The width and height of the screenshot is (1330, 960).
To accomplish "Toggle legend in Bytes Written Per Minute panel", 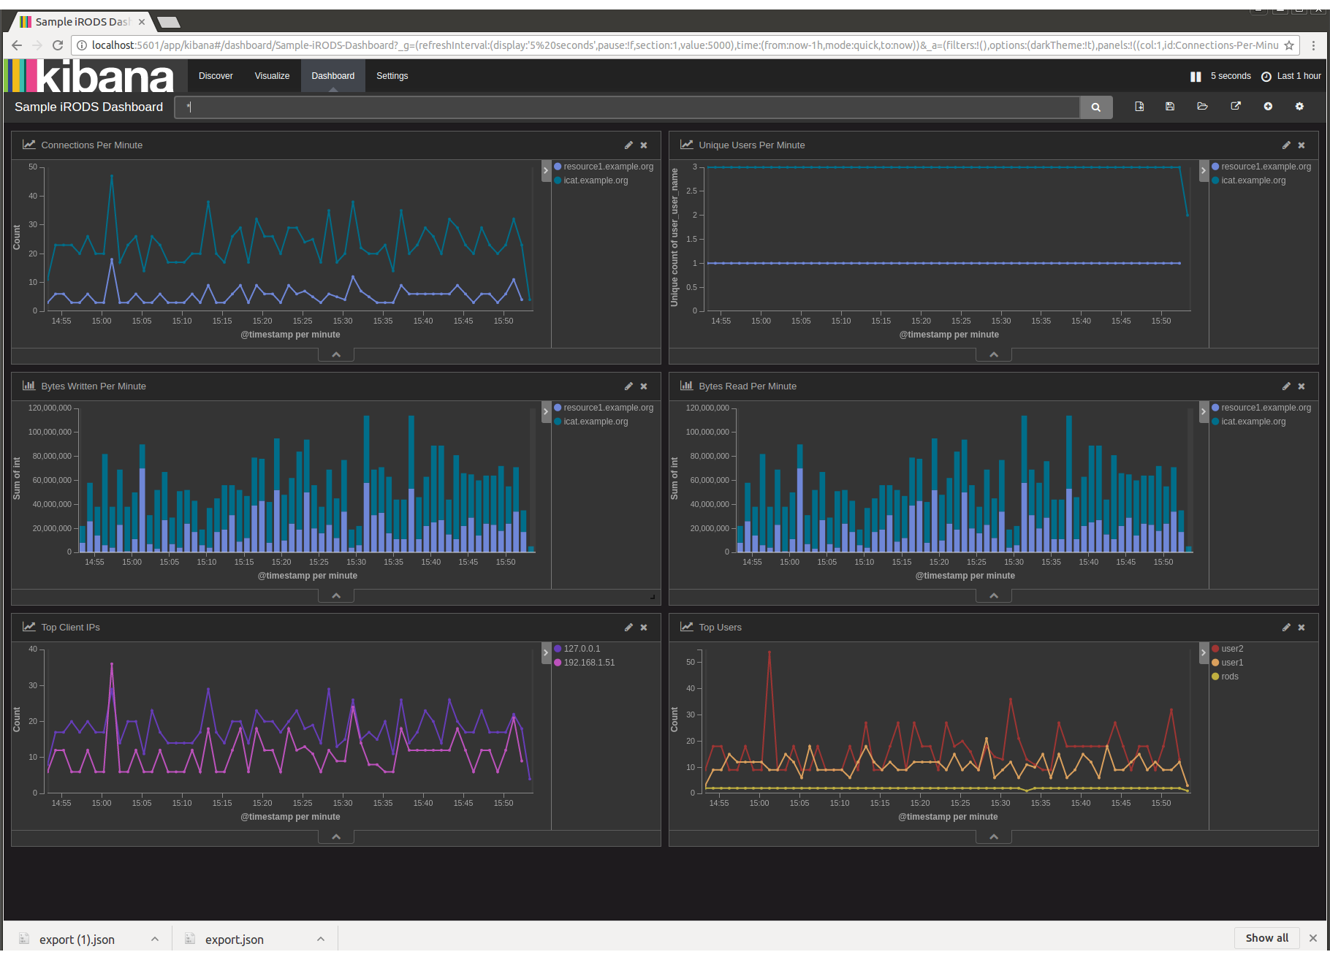I will tap(546, 412).
